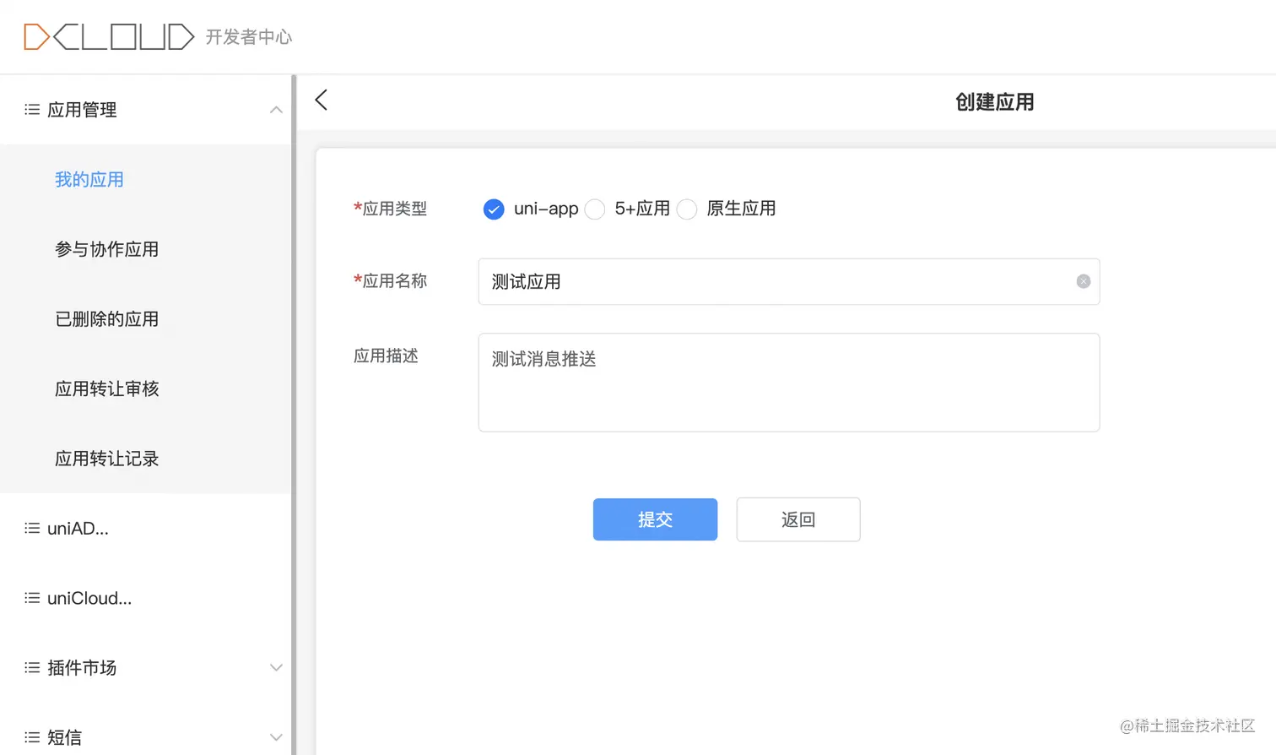
Task: Expand the 插件市场 menu chevron
Action: pos(276,668)
